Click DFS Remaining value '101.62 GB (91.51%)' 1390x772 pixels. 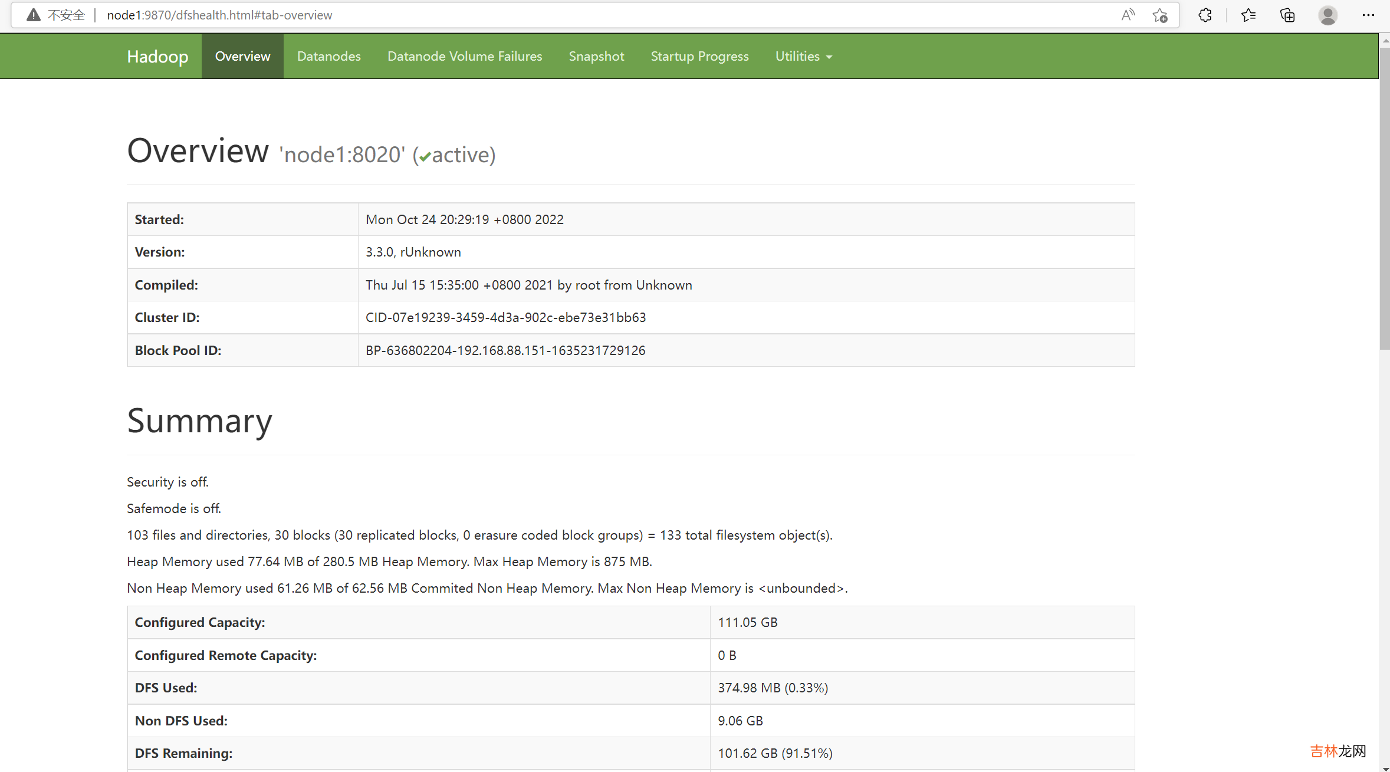(775, 753)
